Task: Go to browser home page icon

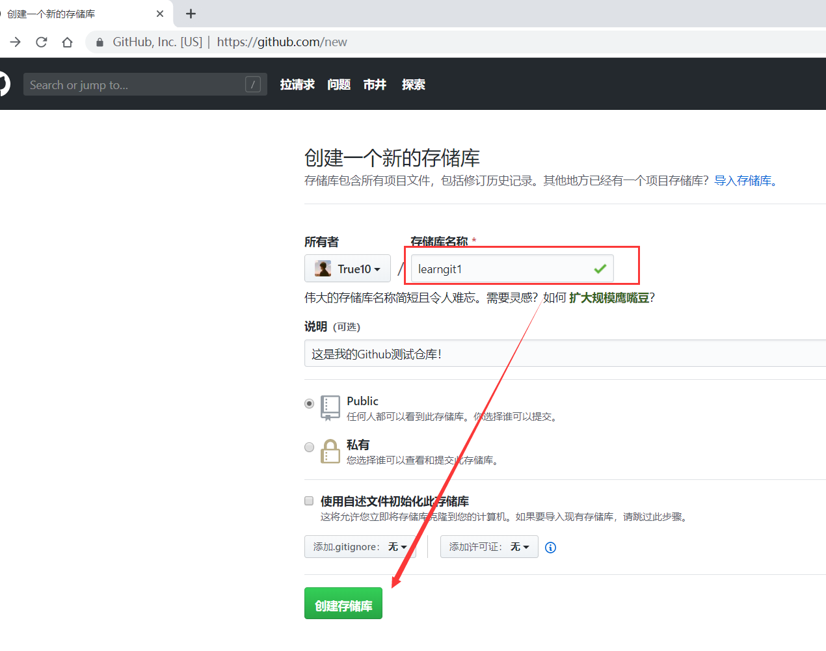Action: coord(67,42)
